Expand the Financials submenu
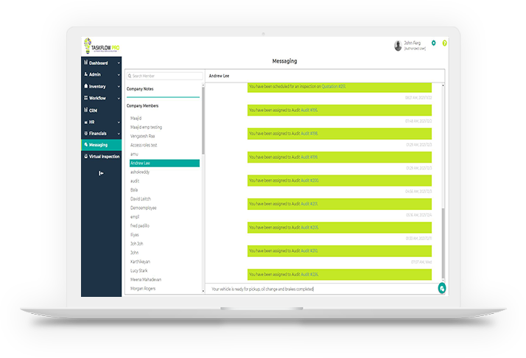Viewport: 526px width, 358px height. click(x=119, y=133)
